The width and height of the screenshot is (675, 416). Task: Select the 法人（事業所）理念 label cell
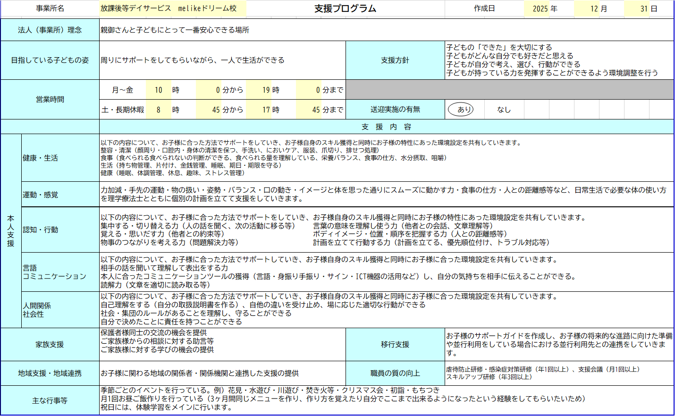coord(50,30)
